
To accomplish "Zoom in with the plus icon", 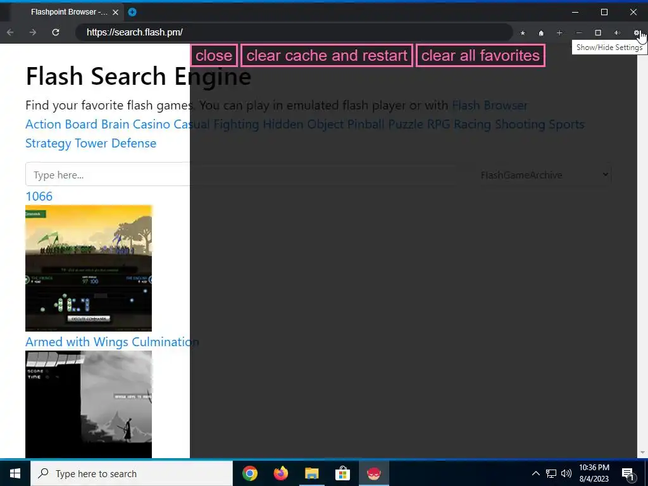I will pos(559,33).
